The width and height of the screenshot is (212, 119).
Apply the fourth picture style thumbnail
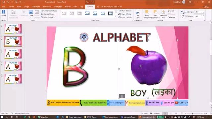(87, 13)
